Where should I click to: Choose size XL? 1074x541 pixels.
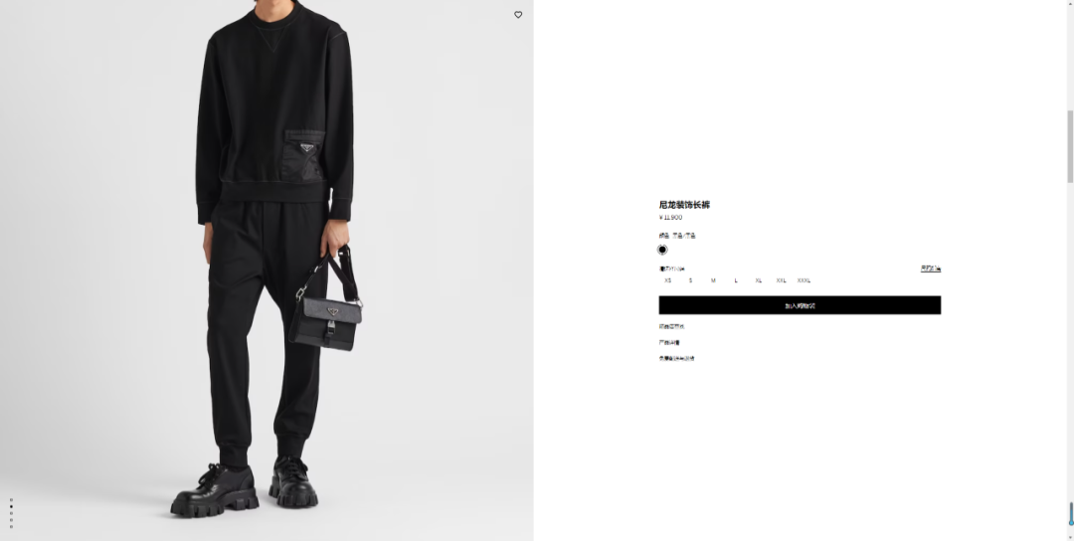point(758,280)
